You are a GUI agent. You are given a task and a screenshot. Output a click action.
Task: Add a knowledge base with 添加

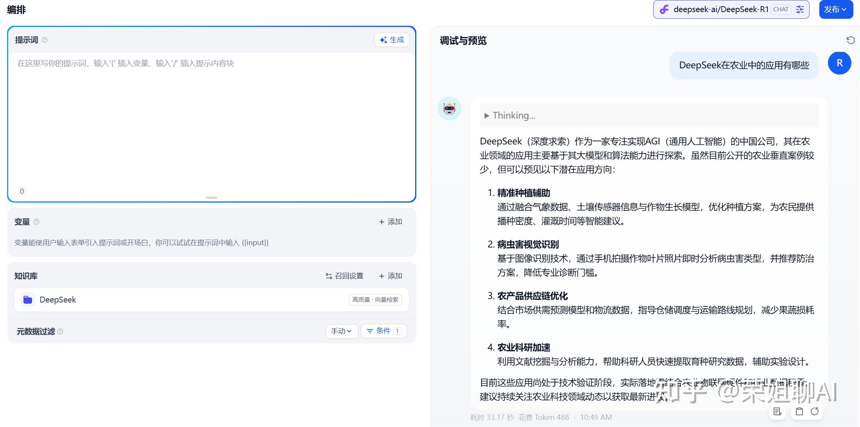click(391, 276)
